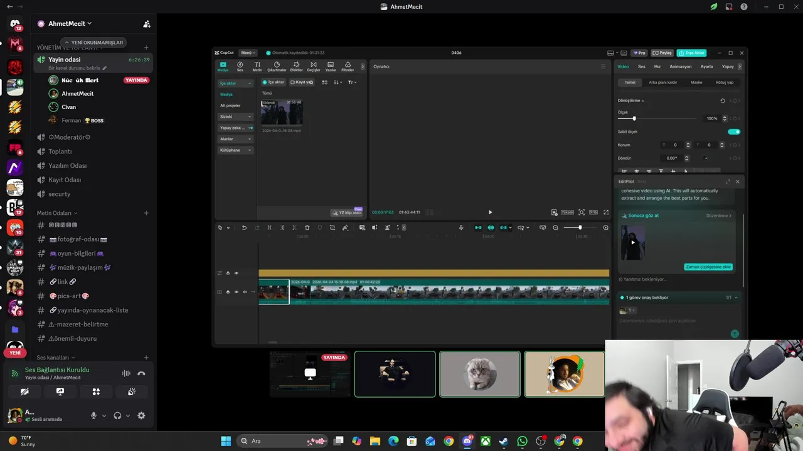Open CapCut Efektler effects icon

296,66
